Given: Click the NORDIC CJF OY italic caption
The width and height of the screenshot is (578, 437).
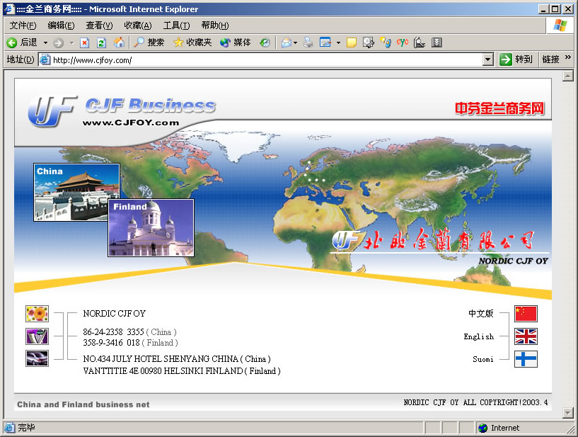Looking at the screenshot, I should 513,261.
